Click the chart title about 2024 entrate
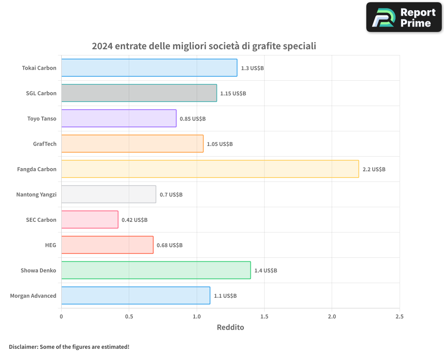The width and height of the screenshot is (444, 355). [x=204, y=46]
